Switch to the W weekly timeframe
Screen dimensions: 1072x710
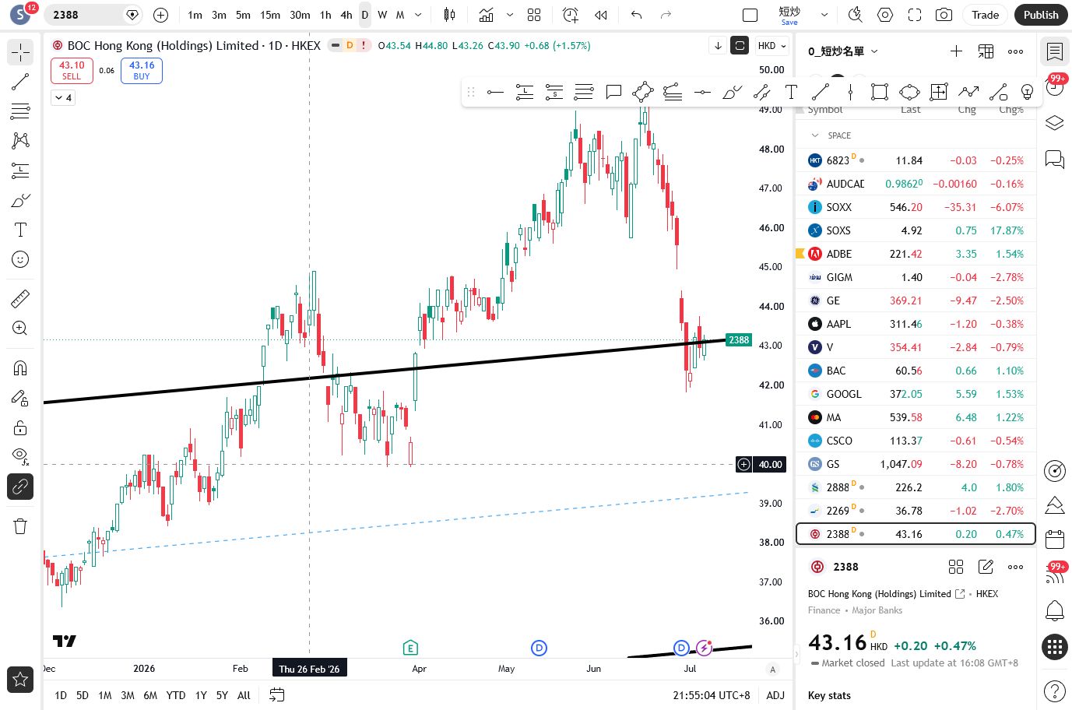382,15
